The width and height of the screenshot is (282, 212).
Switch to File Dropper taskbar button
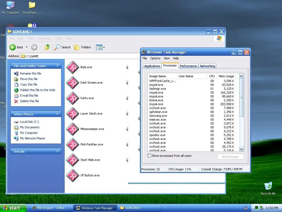coord(51,208)
